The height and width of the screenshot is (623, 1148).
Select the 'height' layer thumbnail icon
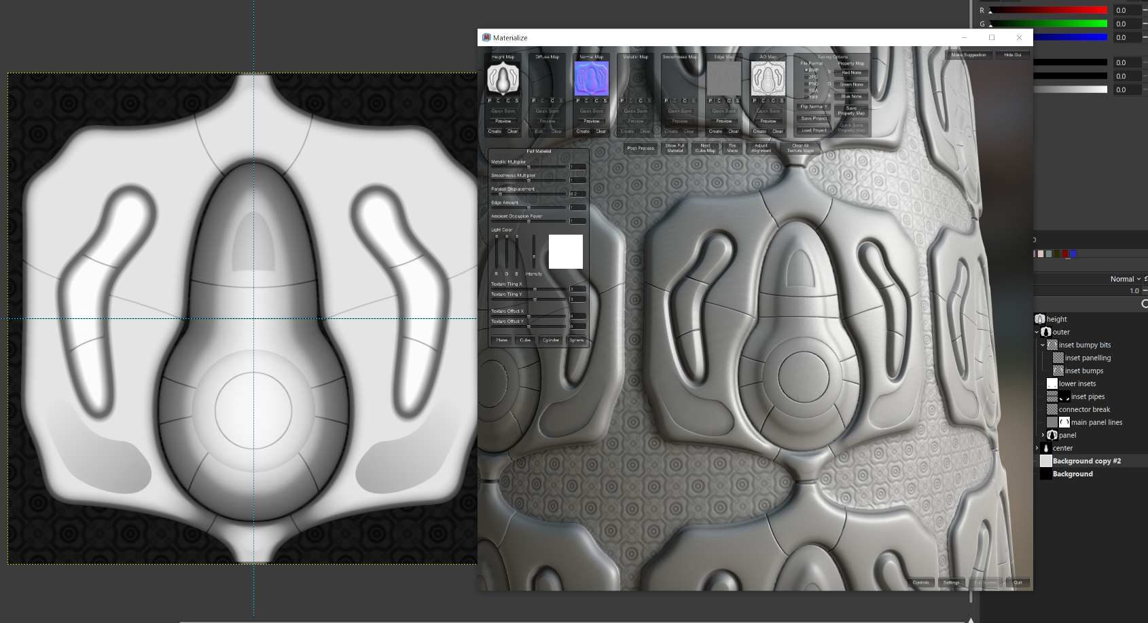pyautogui.click(x=1040, y=319)
